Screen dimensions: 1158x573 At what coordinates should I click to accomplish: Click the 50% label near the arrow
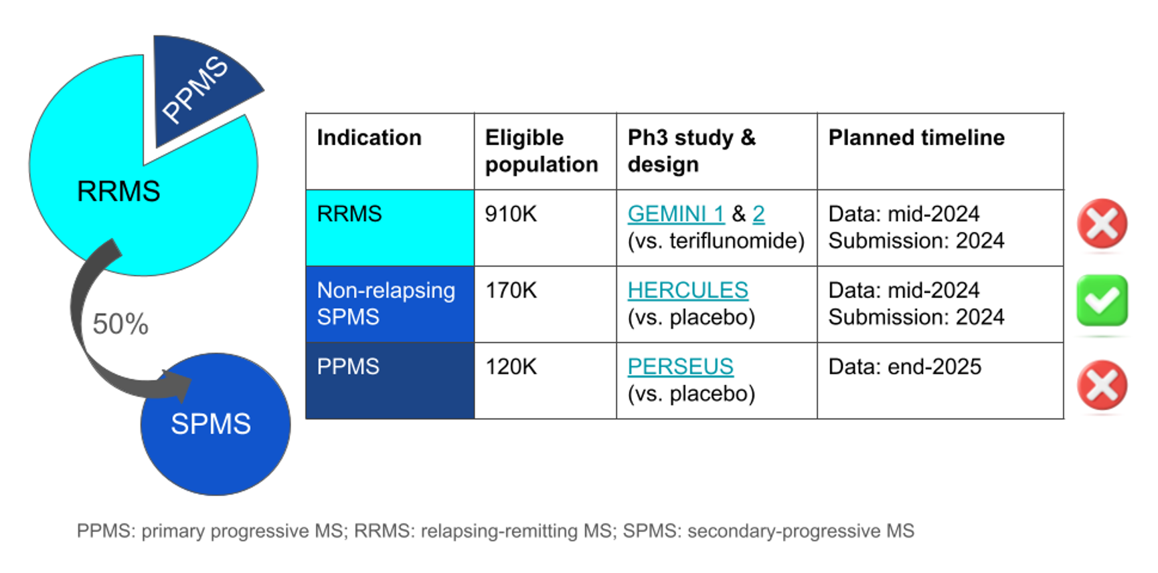(x=120, y=324)
